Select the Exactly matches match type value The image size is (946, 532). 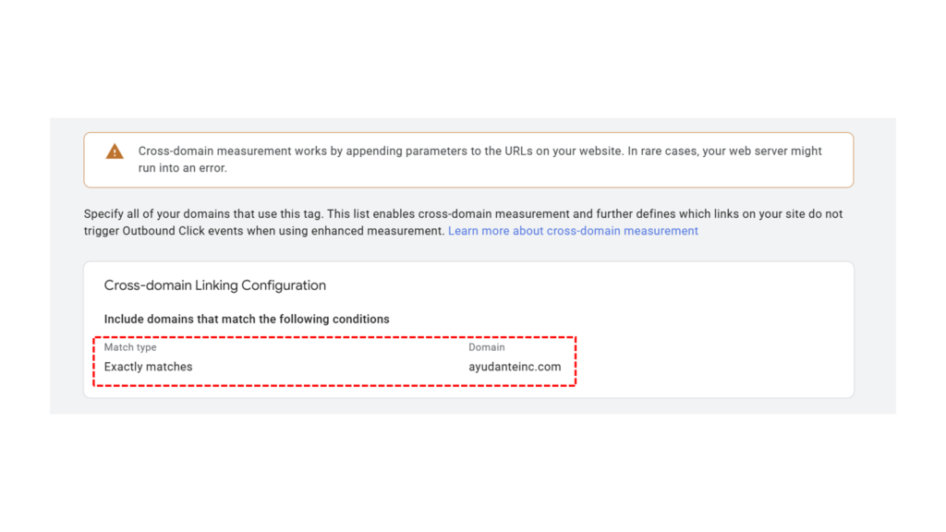[x=148, y=367]
